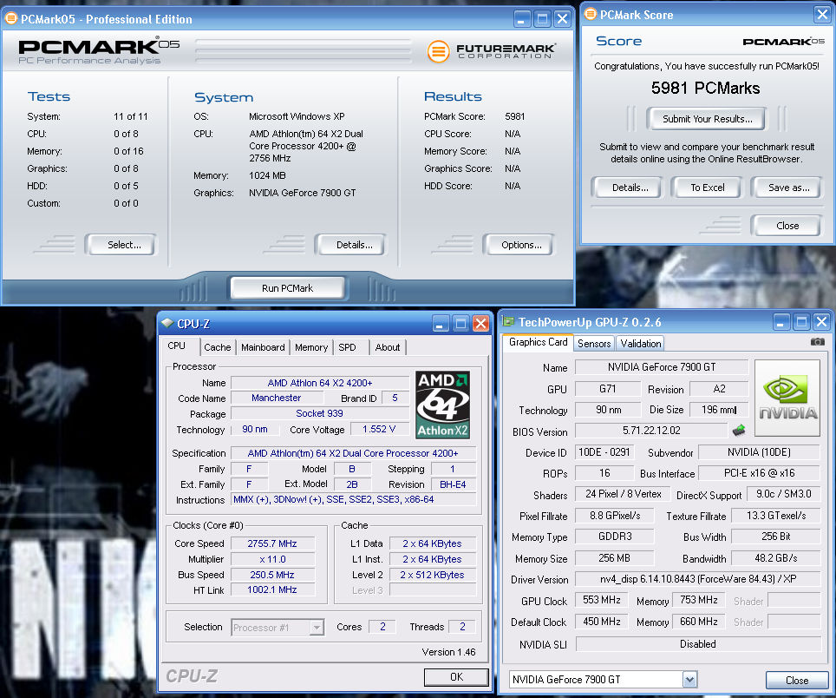This screenshot has width=836, height=698.
Task: Click Close in PCMark Score window
Action: [x=787, y=226]
